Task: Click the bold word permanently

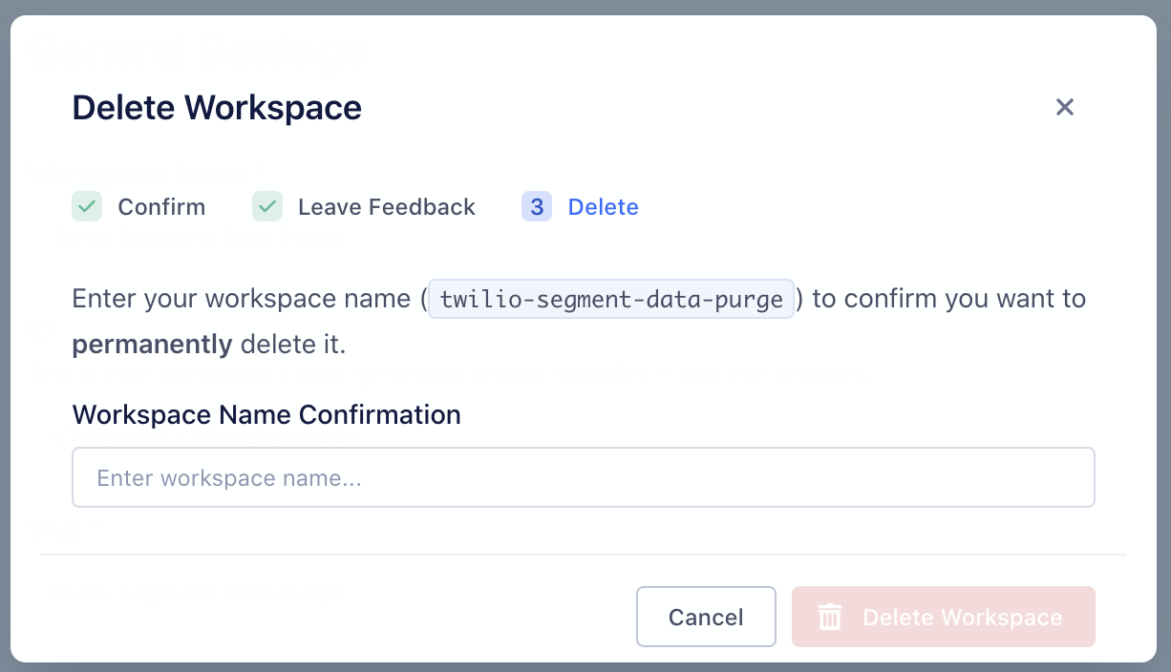Action: pyautogui.click(x=152, y=344)
